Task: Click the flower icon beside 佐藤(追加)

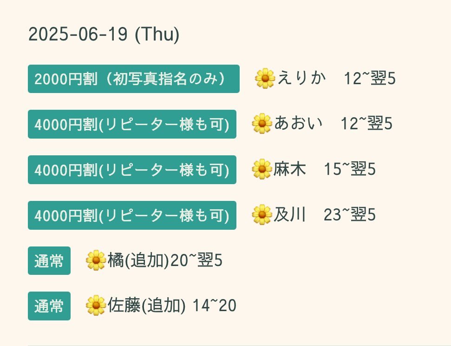Action: point(96,305)
